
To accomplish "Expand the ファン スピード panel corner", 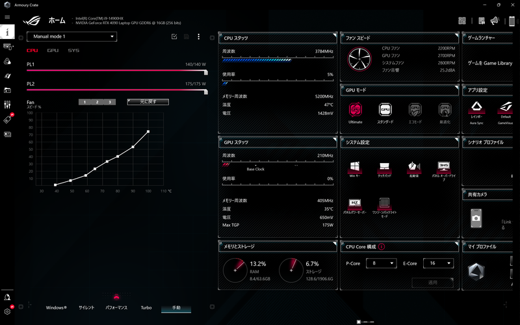I will (456, 35).
